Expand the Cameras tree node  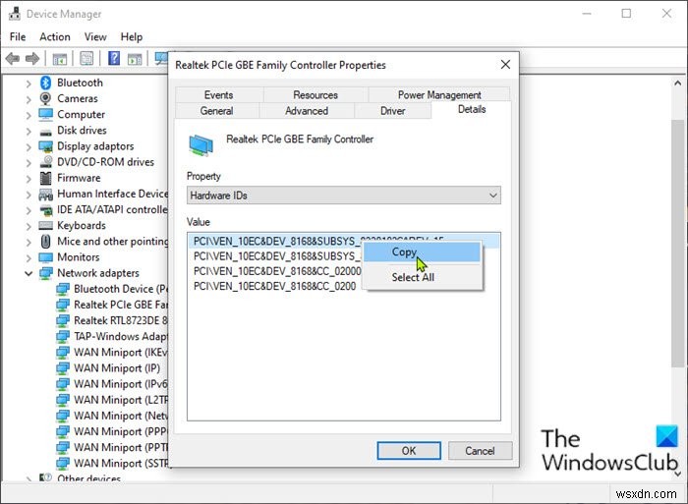click(x=29, y=98)
